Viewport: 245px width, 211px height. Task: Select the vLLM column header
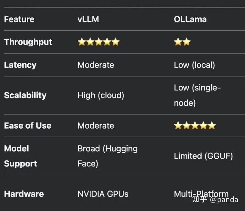tap(88, 19)
